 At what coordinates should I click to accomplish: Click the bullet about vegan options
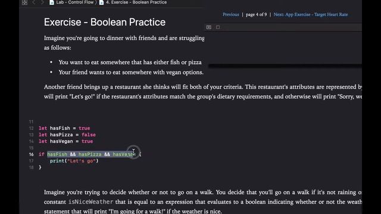131,73
